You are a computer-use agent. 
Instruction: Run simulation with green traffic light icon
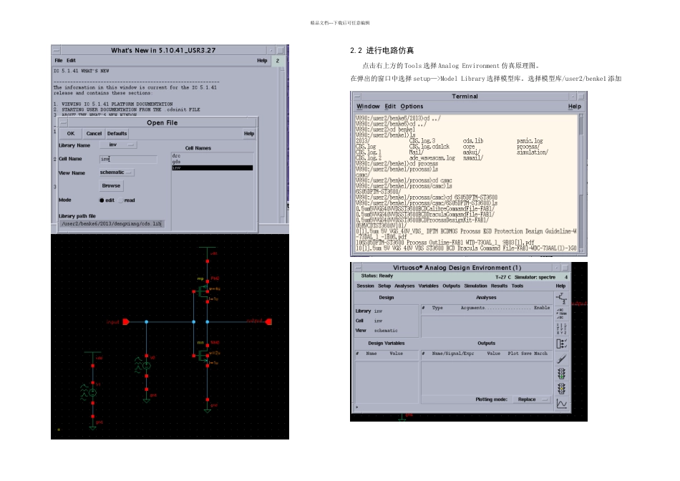[x=562, y=374]
